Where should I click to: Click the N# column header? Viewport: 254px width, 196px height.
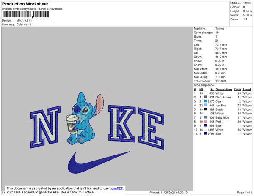(202, 90)
